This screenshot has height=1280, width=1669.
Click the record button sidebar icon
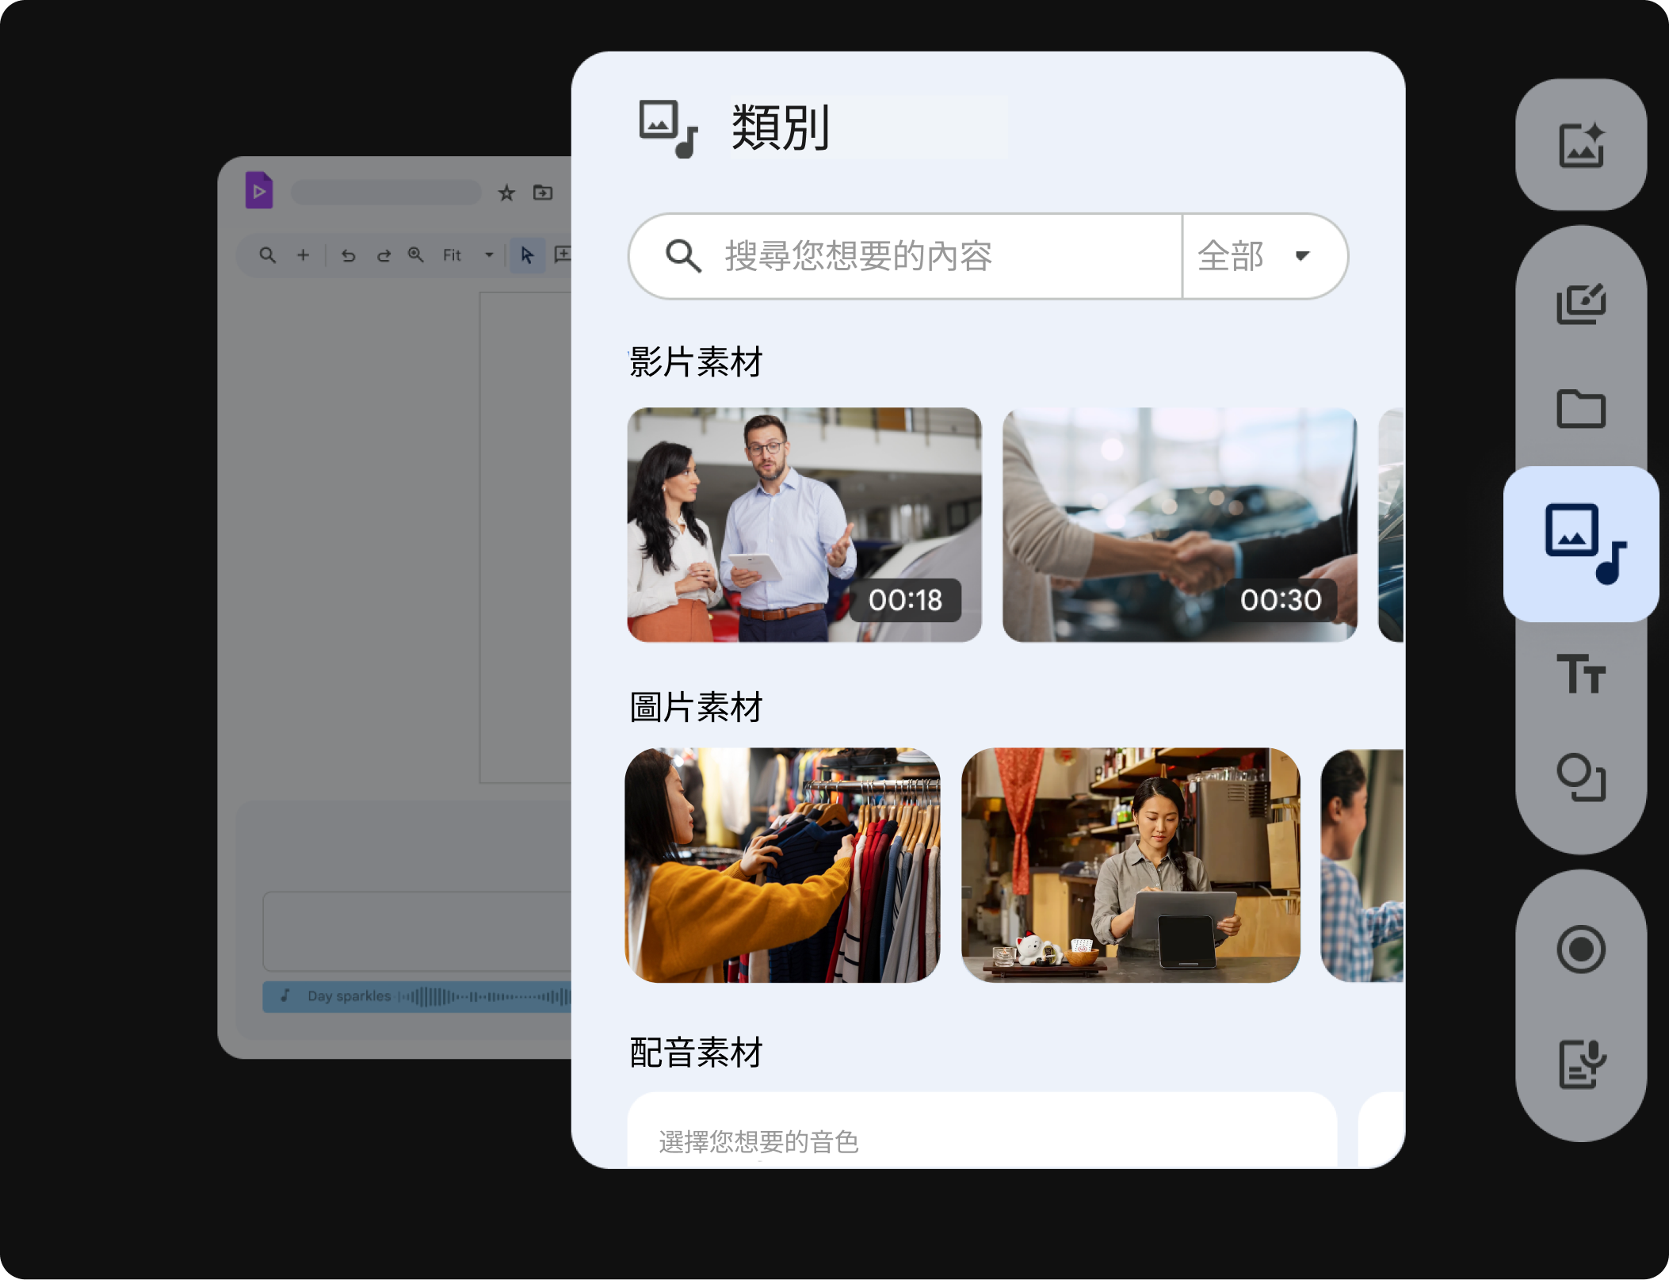pyautogui.click(x=1580, y=949)
